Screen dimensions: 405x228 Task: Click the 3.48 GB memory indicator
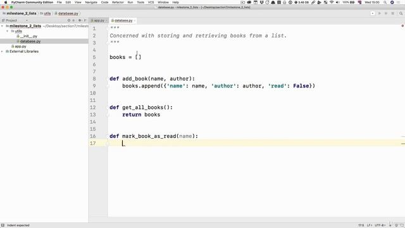pyautogui.click(x=301, y=3)
